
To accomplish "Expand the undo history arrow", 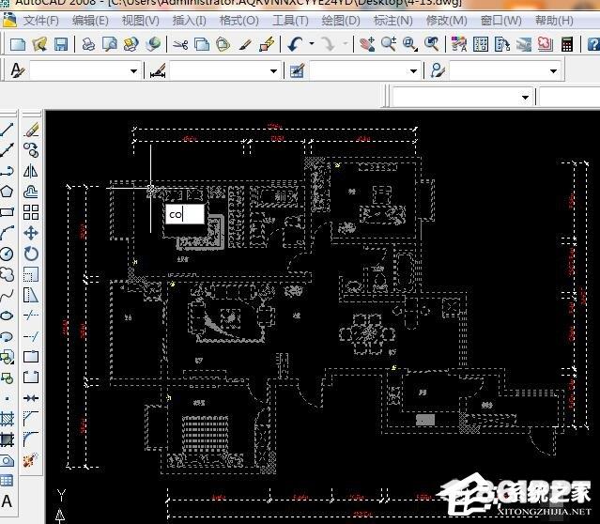I will coord(312,44).
